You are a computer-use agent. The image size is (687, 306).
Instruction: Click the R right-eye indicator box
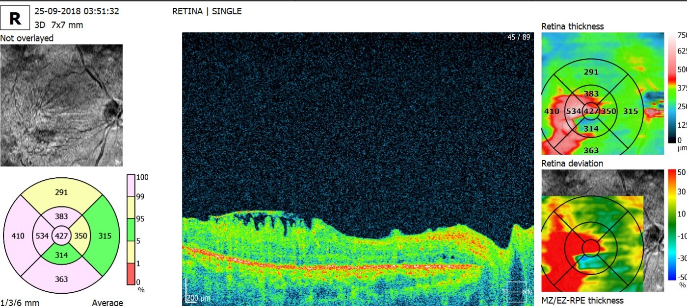15,19
